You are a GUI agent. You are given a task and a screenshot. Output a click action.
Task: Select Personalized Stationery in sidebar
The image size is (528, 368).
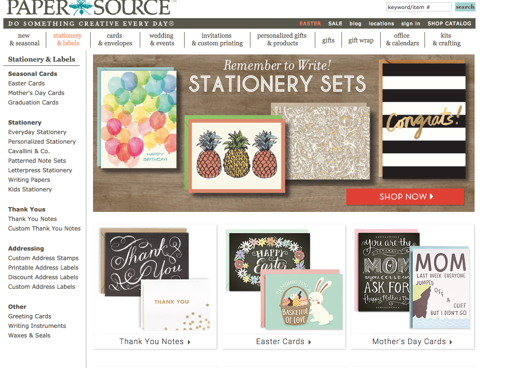(x=42, y=142)
